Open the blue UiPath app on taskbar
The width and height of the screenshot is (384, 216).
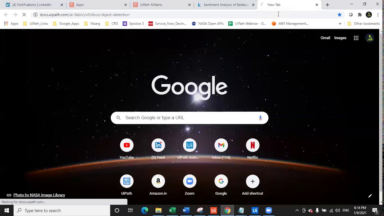[x=255, y=210]
